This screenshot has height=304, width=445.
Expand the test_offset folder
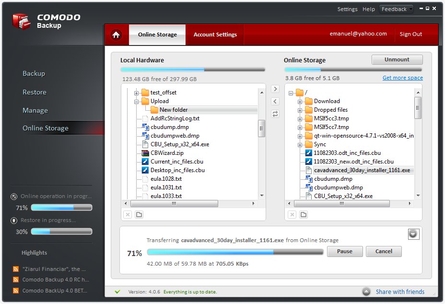point(137,93)
